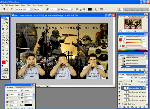Select the Rectangular Marquee tool
This screenshot has width=150, height=109.
(3, 23)
